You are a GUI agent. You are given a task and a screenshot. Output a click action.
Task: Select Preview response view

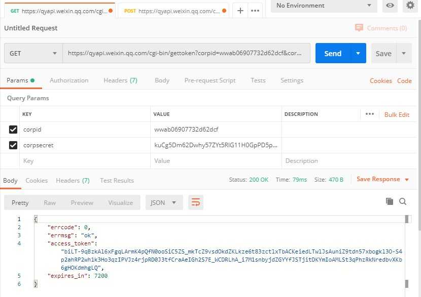(x=82, y=203)
